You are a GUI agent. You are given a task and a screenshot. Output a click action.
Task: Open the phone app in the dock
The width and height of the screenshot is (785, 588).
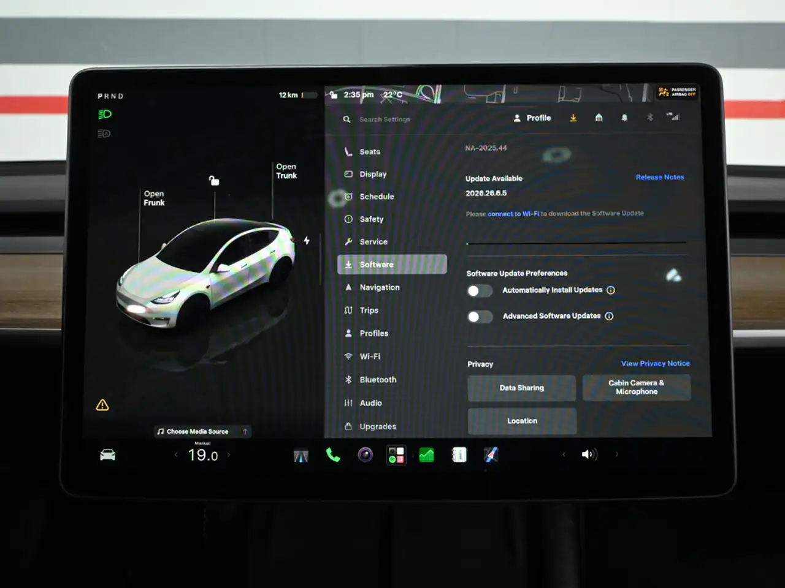[x=333, y=455]
